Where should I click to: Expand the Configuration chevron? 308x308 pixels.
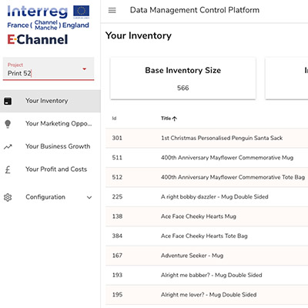[89, 197]
